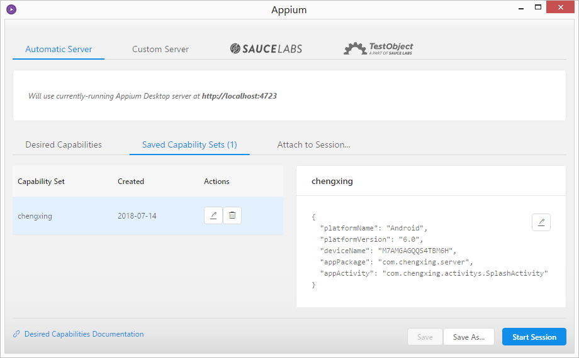Screen dimensions: 579x358
Task: Open Desired Capabilities Documentation link
Action: click(84, 334)
